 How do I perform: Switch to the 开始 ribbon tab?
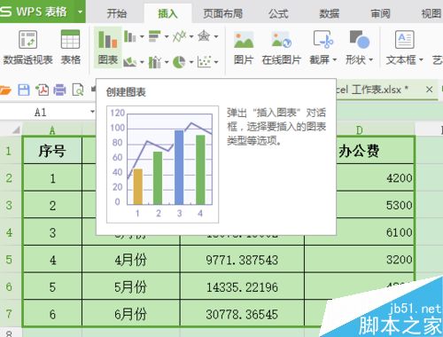click(x=117, y=13)
